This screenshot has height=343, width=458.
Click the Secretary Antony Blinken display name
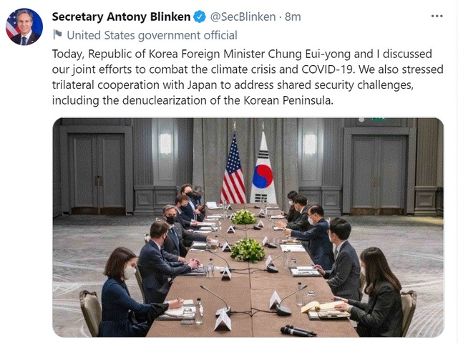point(122,17)
